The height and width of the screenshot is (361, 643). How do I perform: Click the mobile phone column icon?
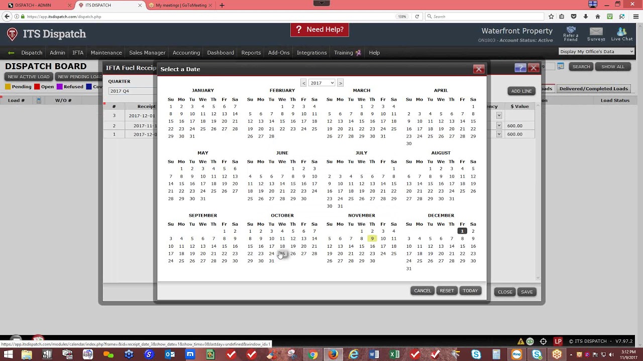click(x=39, y=100)
